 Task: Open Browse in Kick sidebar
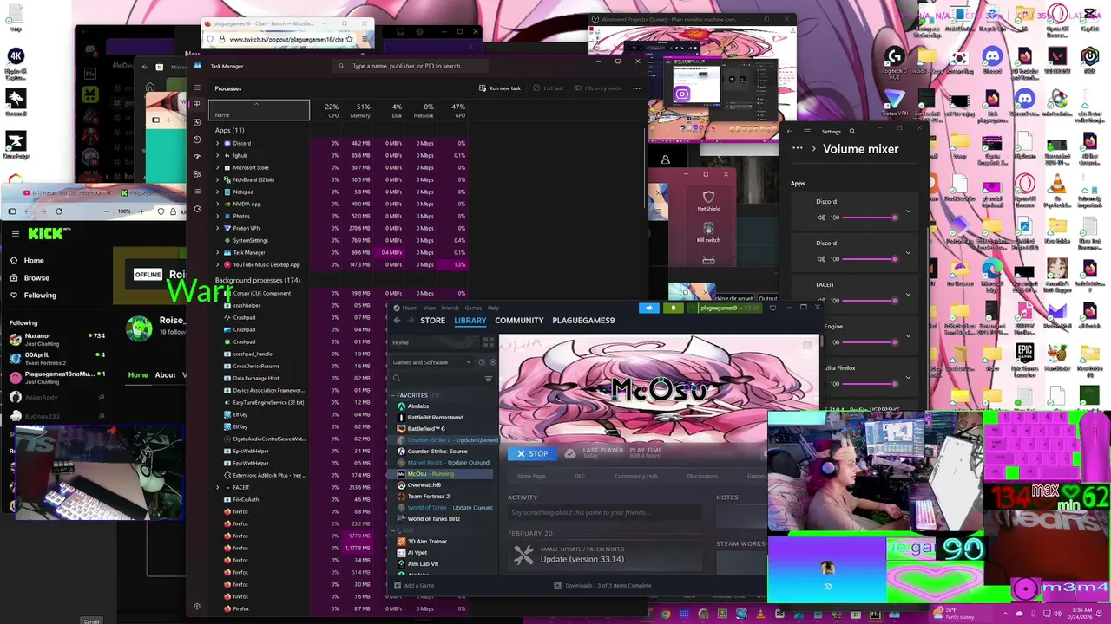(36, 278)
